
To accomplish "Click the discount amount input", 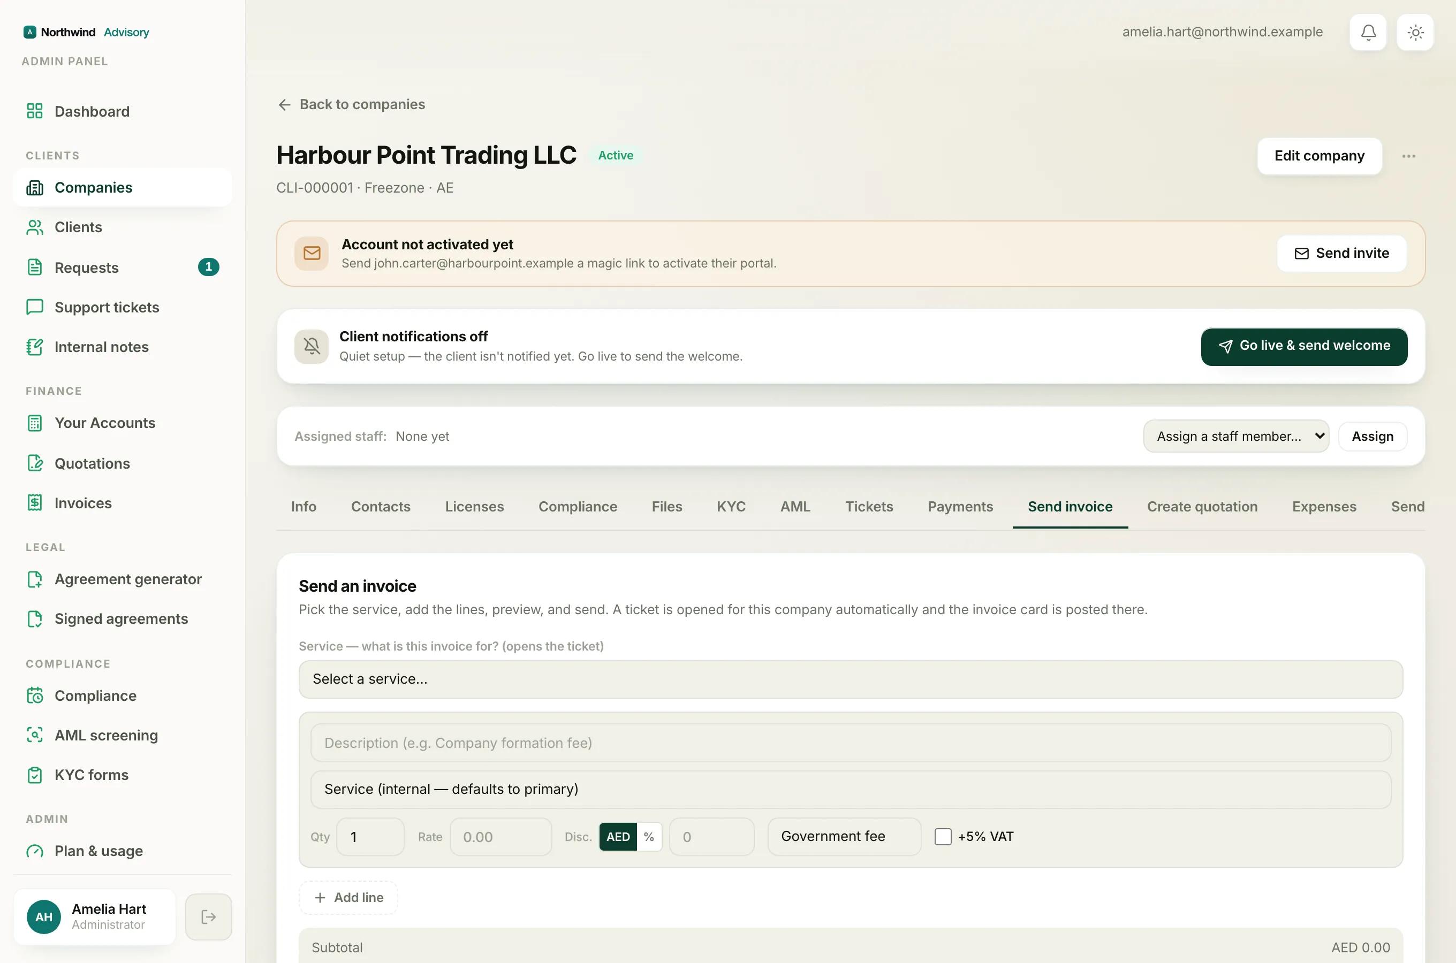I will (x=711, y=837).
